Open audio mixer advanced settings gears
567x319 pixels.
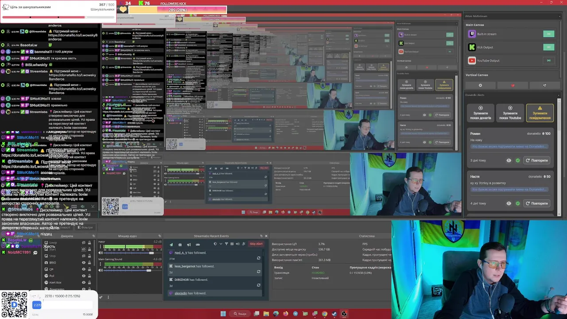[x=101, y=297]
